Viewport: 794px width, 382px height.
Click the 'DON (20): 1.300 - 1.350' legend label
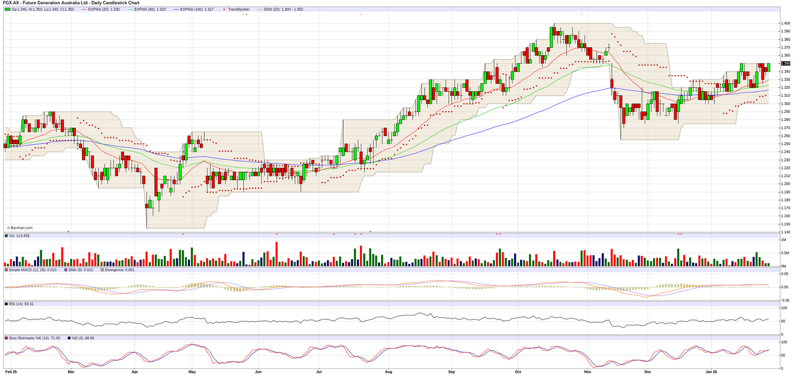pos(284,9)
